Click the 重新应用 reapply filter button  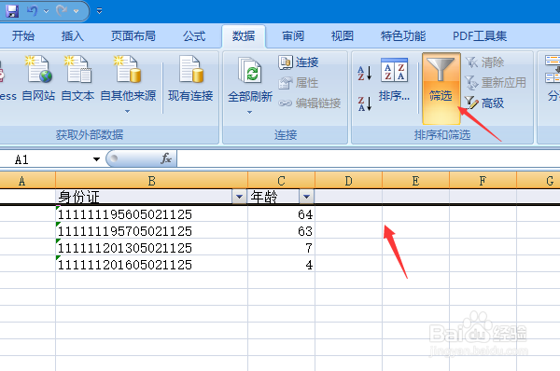pos(496,83)
